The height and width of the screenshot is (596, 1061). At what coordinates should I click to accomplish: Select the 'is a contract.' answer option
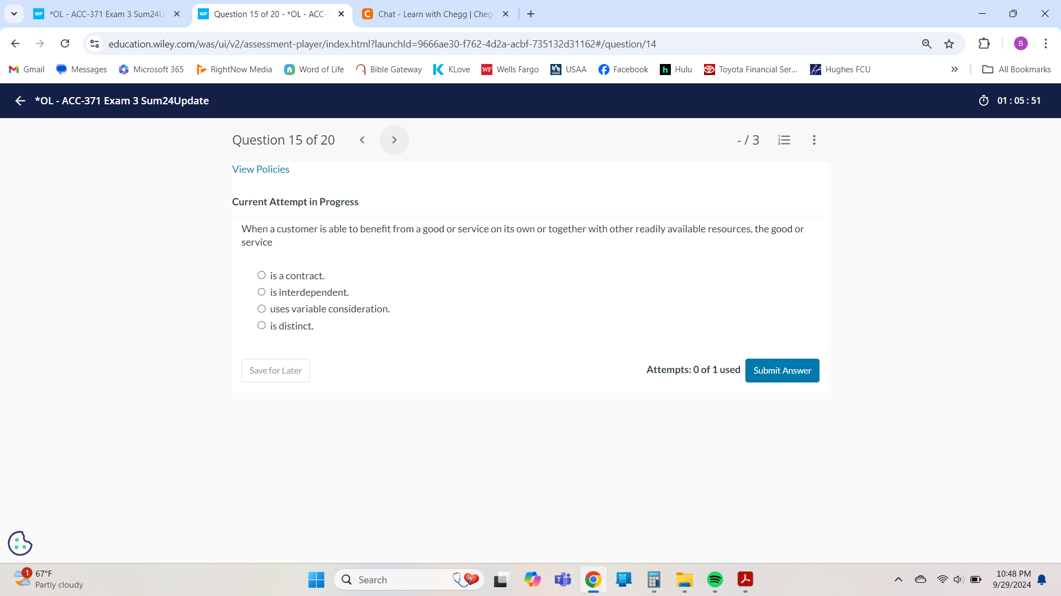[x=261, y=275]
